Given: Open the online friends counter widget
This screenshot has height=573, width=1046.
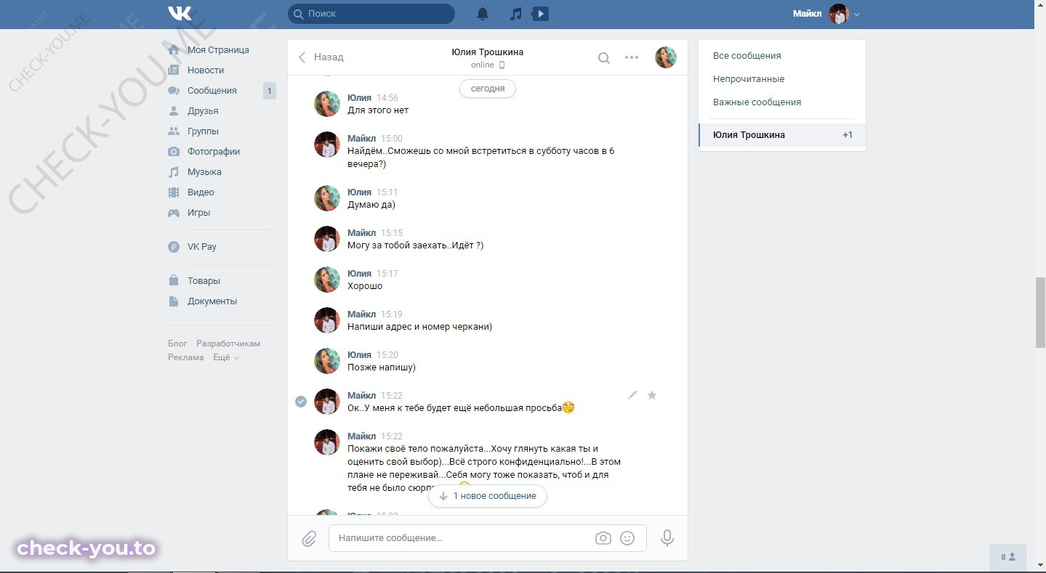Looking at the screenshot, I should 1008,557.
